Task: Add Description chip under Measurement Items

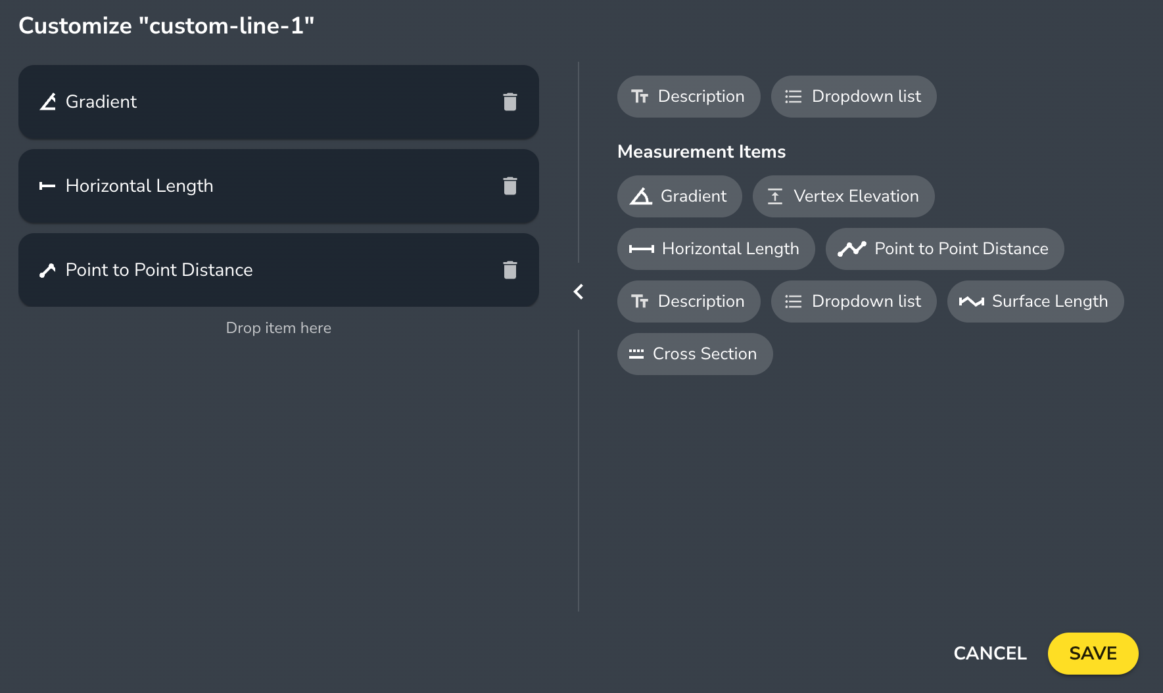Action: tap(688, 302)
